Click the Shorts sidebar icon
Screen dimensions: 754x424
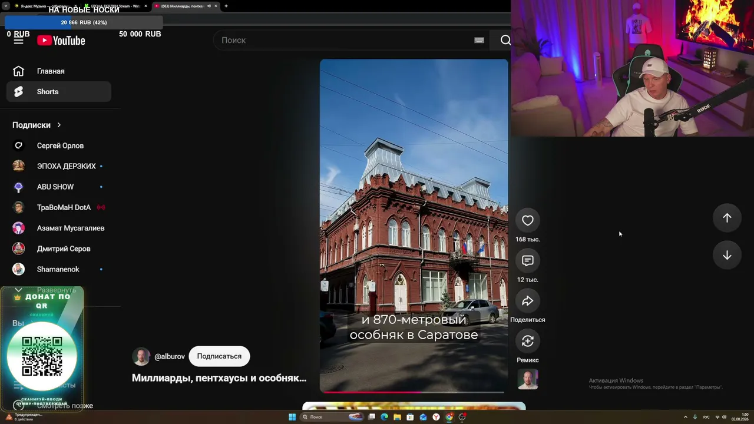pos(19,92)
